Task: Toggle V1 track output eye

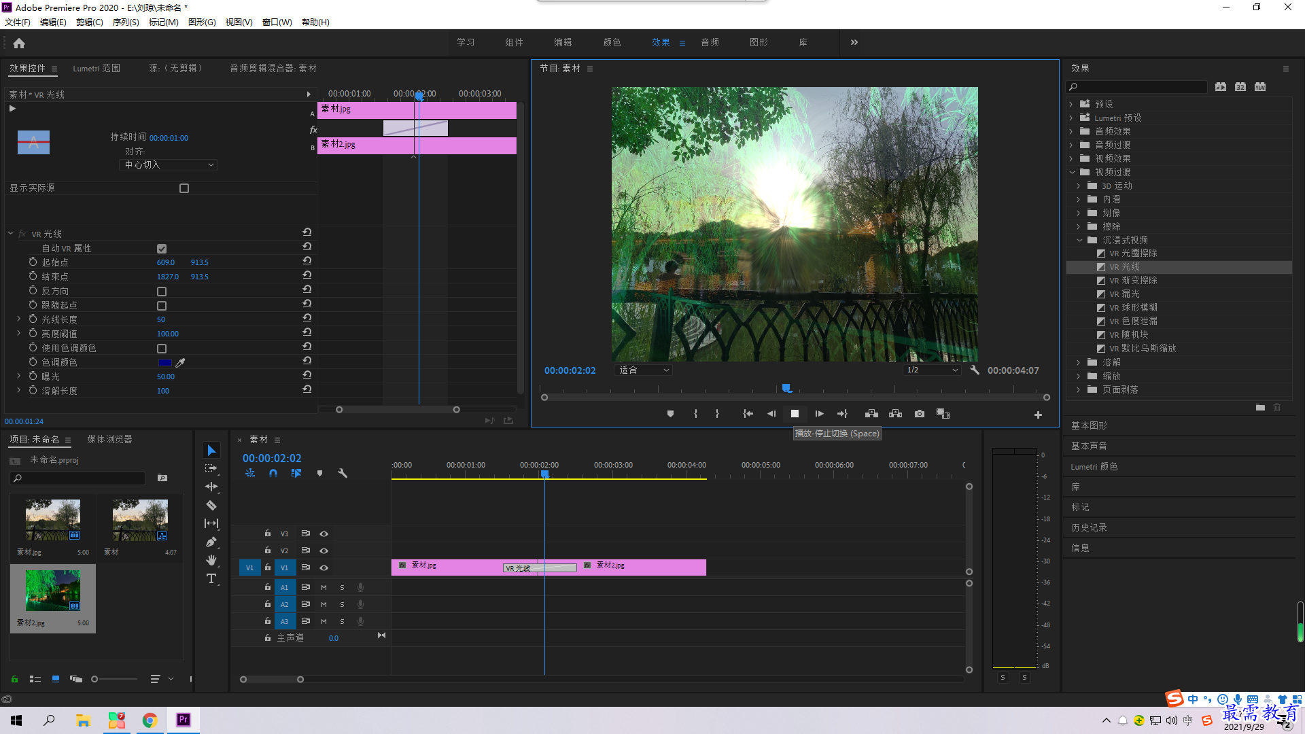Action: 324,568
